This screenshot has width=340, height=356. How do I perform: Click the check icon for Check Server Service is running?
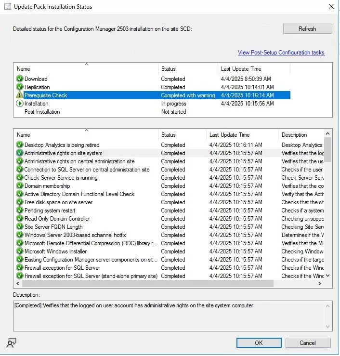pyautogui.click(x=20, y=177)
